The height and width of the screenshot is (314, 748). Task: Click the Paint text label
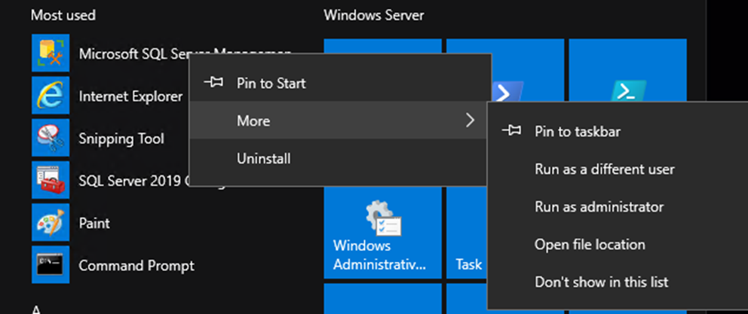(94, 223)
